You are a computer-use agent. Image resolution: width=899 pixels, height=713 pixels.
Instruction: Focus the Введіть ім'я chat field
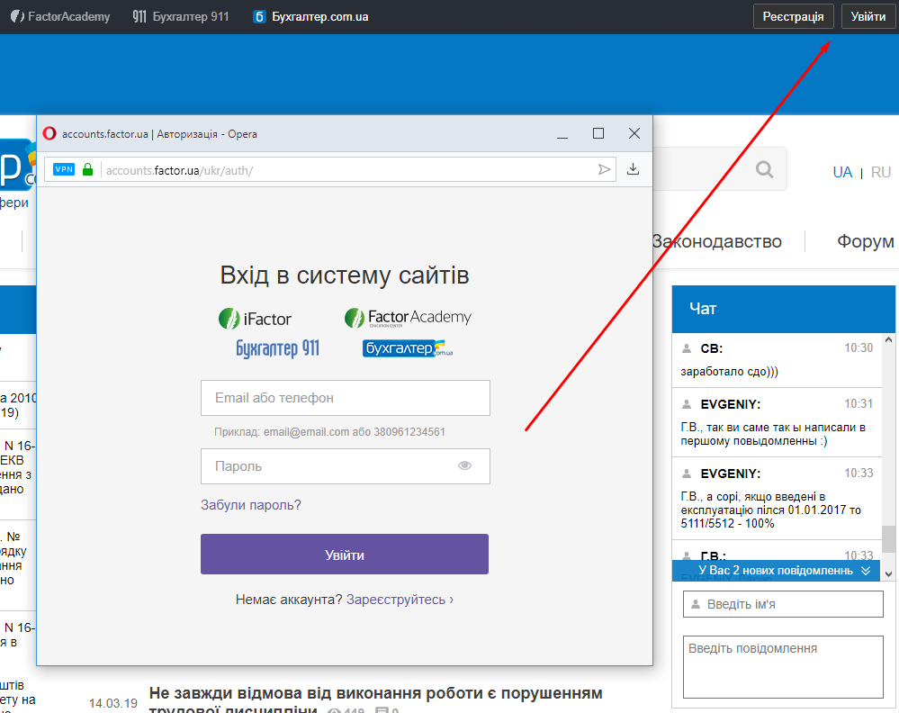click(783, 604)
